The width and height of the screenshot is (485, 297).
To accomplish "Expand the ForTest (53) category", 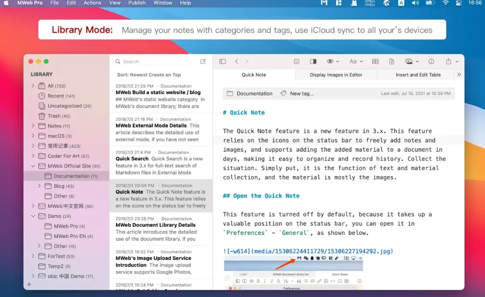I will point(33,256).
